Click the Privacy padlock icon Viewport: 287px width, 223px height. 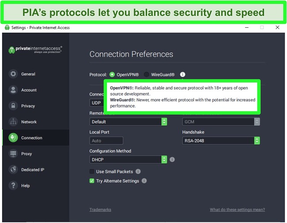tap(13, 106)
